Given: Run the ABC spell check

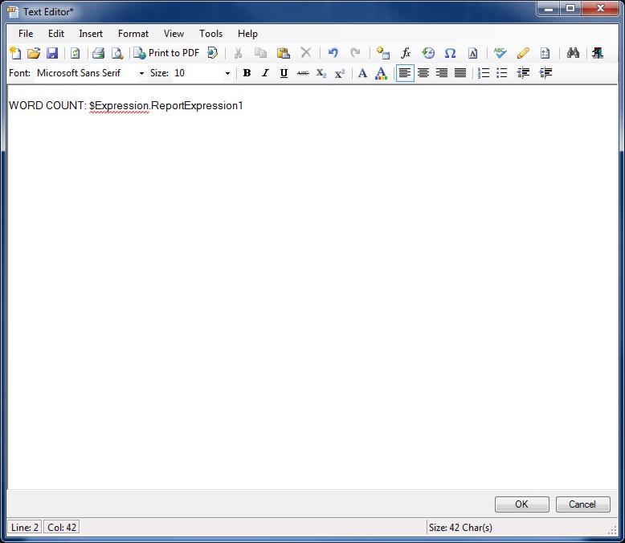Looking at the screenshot, I should 500,53.
